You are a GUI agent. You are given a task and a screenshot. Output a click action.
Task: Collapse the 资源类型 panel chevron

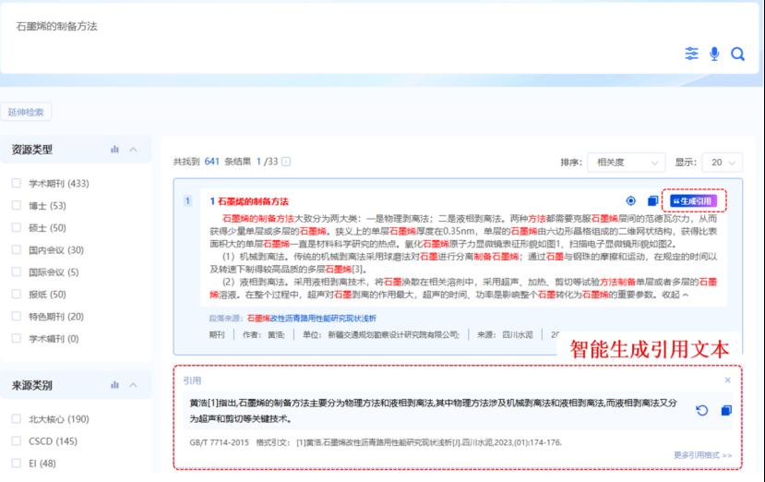pyautogui.click(x=133, y=150)
